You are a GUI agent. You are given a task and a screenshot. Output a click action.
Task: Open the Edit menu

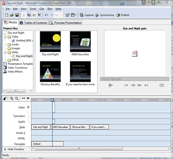(15, 9)
